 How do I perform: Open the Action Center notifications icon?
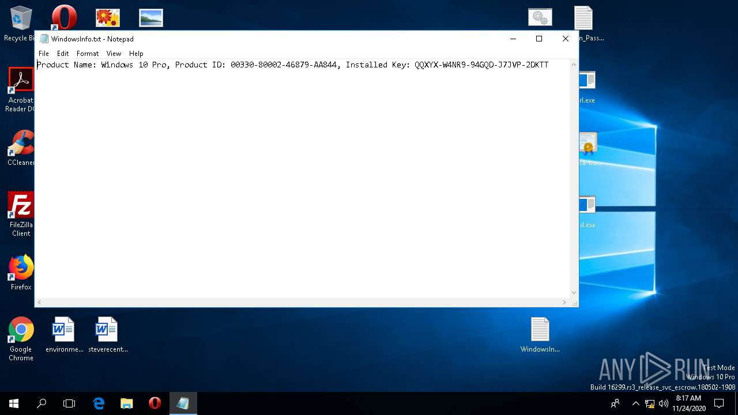tap(719, 403)
